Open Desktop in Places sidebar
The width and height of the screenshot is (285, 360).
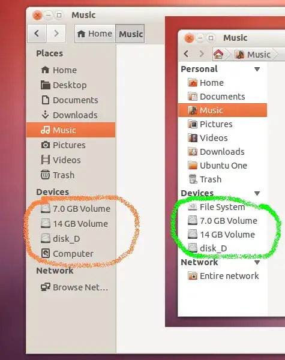coord(71,85)
